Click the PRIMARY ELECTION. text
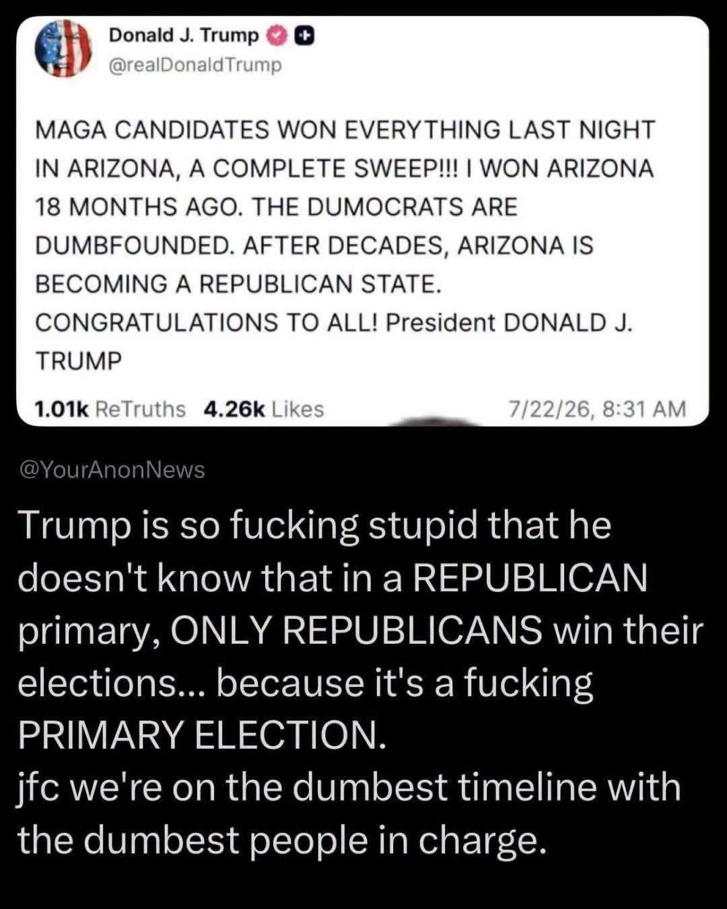This screenshot has height=909, width=727. tap(202, 735)
